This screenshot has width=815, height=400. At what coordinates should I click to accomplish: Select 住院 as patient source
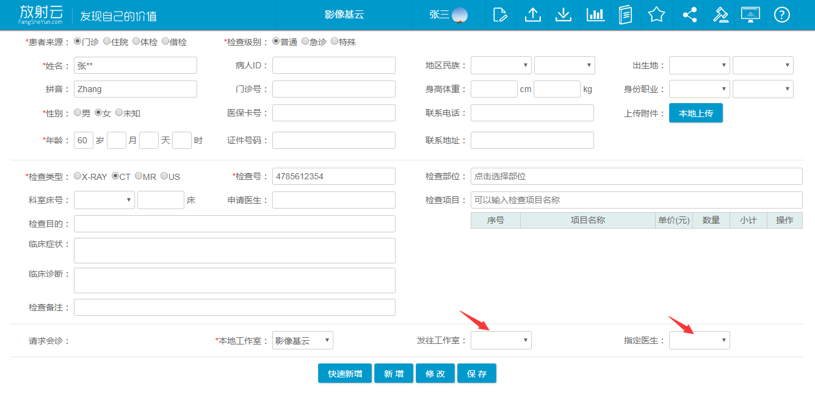point(107,41)
